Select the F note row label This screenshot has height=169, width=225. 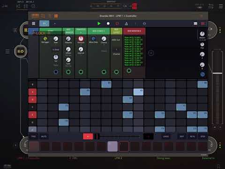(32, 107)
